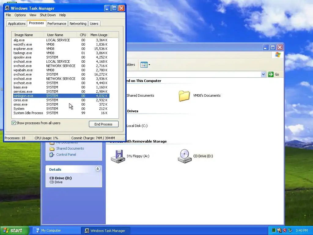Open the Help menu in Task Manager
Viewport: 313px width, 235px height.
(x=62, y=15)
